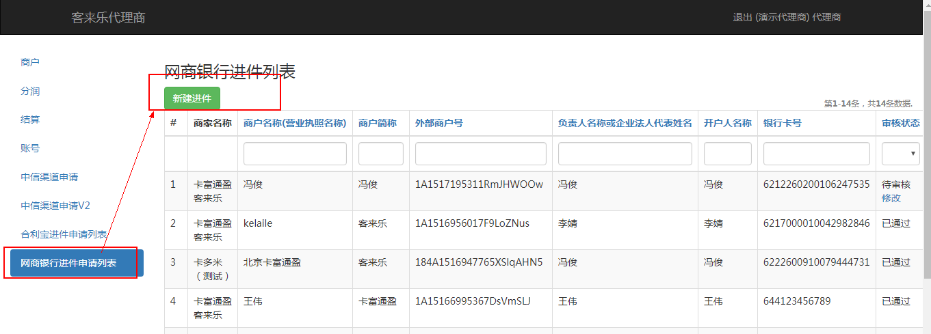This screenshot has height=334, width=931.
Task: Click external merchant number 184A1516947765XSIqAHN5
Action: (x=479, y=262)
